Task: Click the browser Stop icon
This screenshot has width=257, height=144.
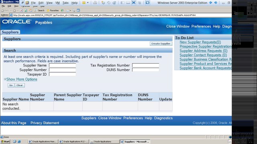Action: [21, 10]
